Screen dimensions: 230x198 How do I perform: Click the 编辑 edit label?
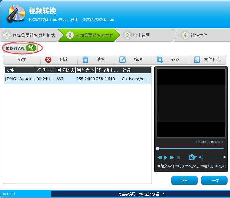coord(138,60)
